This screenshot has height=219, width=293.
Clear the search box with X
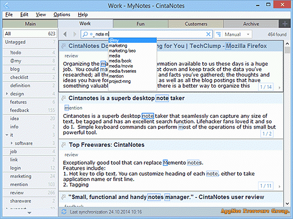pos(208,34)
